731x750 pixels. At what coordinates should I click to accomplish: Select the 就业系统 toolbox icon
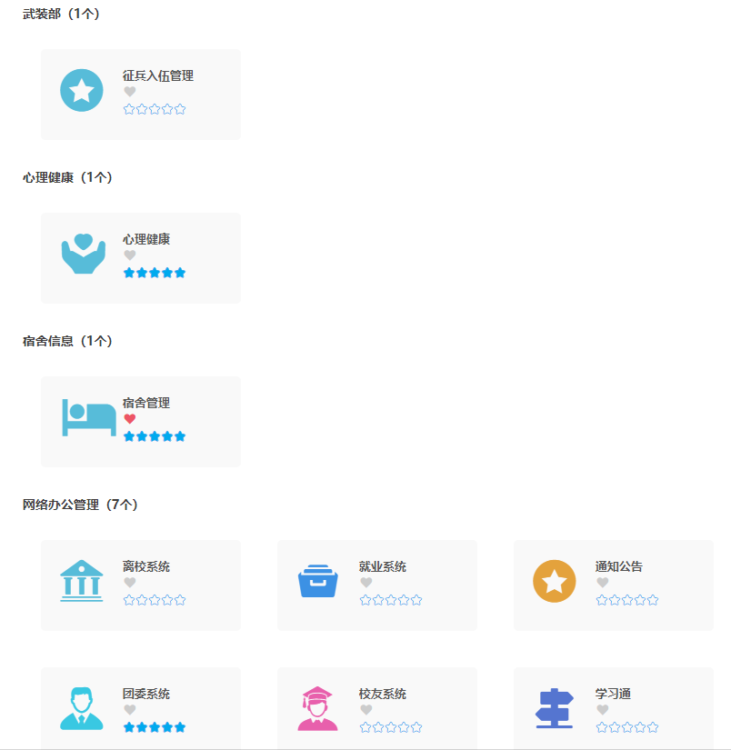point(318,582)
